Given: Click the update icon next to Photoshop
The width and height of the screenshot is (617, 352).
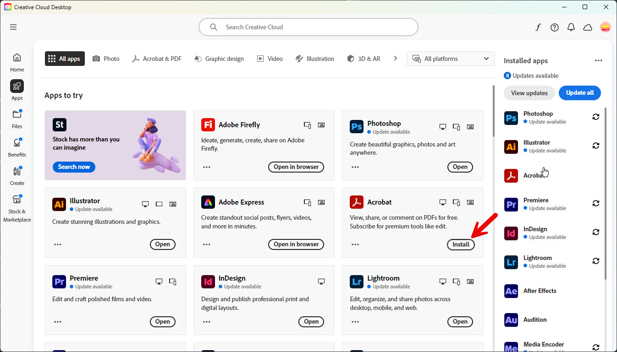Looking at the screenshot, I should 596,117.
